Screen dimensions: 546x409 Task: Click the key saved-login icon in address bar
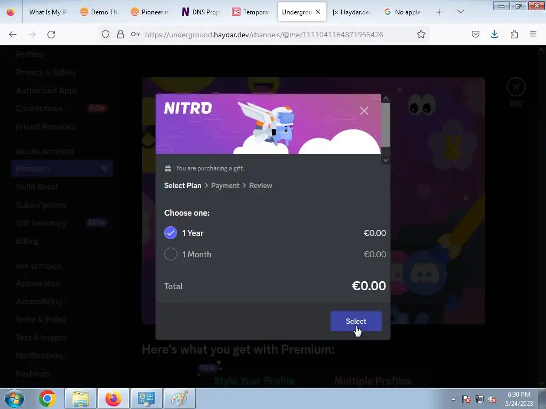135,34
